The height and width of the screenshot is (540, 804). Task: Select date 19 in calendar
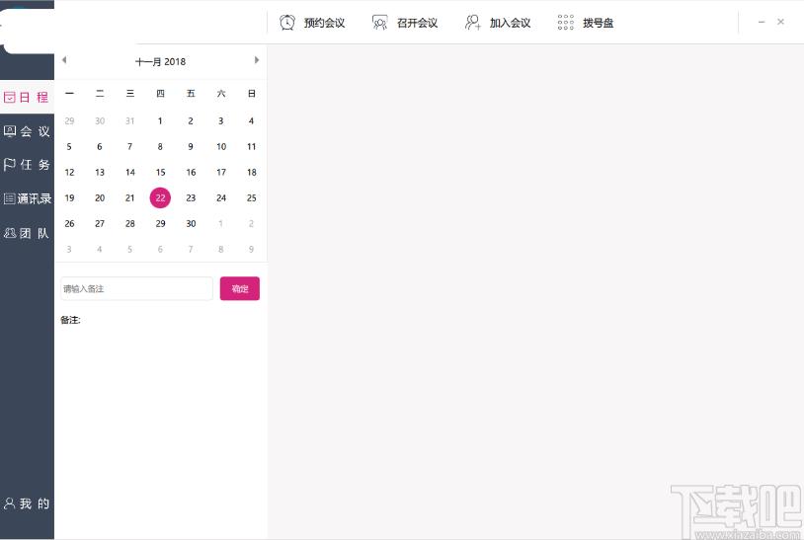[x=69, y=197]
